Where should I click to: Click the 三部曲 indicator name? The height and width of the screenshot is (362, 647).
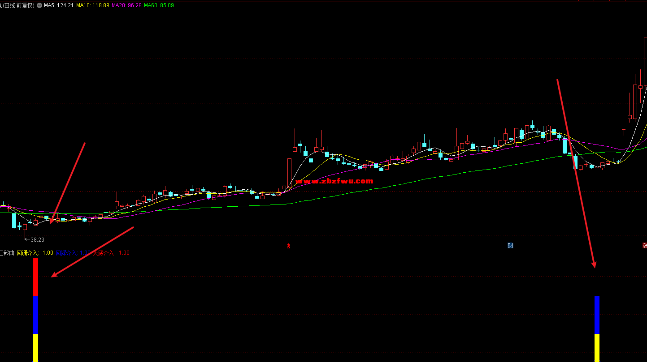(7, 253)
